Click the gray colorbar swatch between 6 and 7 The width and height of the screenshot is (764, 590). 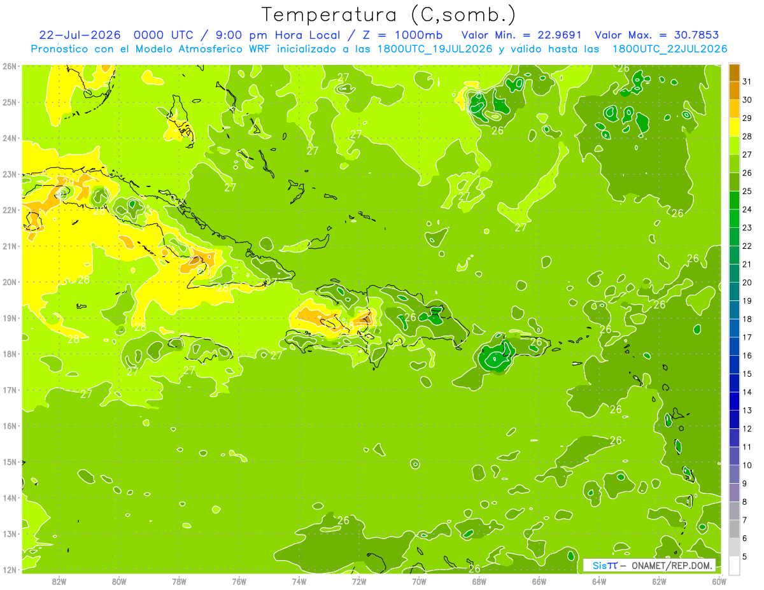point(734,528)
